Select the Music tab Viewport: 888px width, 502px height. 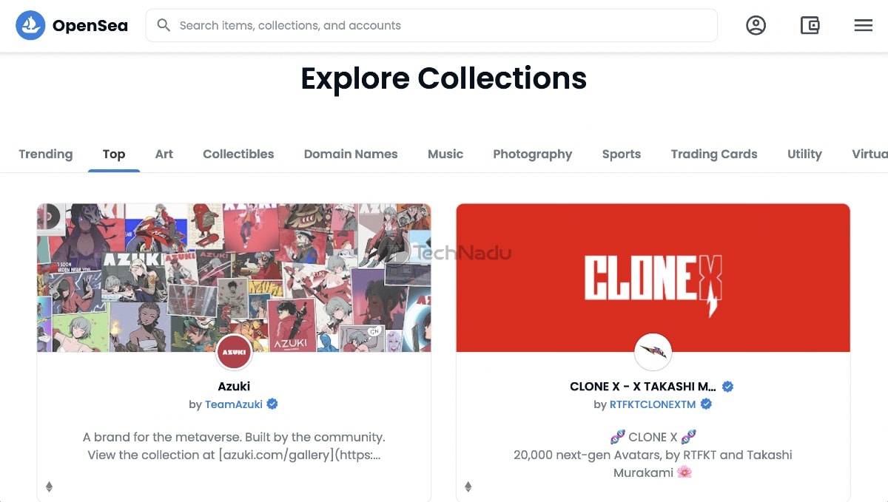click(x=445, y=154)
